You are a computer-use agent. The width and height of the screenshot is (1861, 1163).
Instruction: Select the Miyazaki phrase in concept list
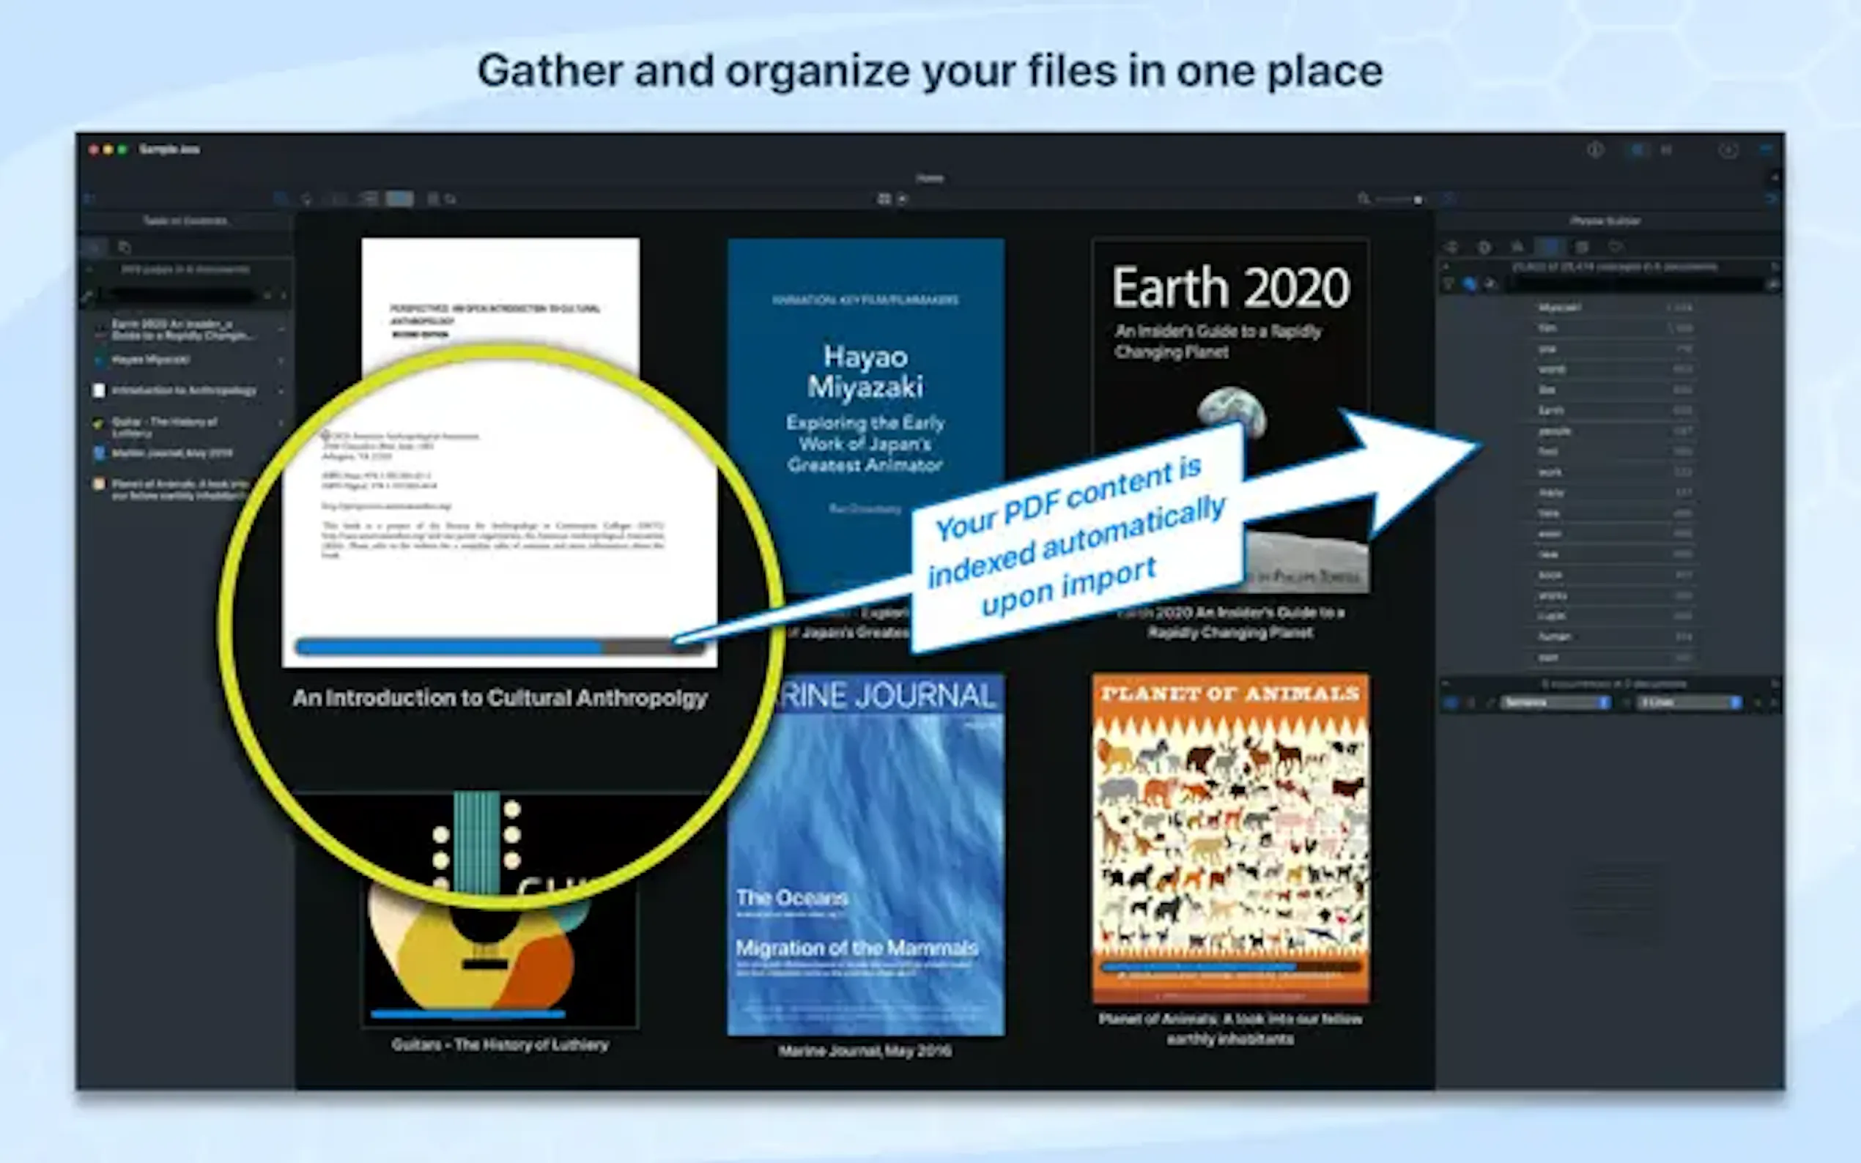click(x=1559, y=308)
